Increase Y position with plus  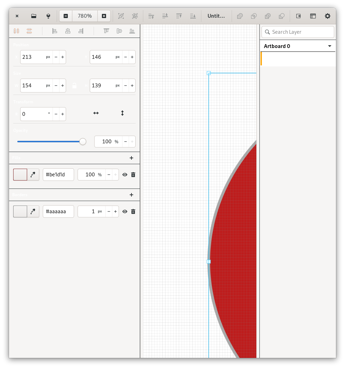click(x=132, y=57)
